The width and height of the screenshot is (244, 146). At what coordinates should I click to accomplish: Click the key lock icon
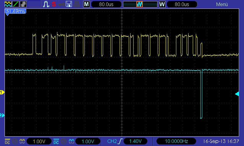pyautogui.click(x=62, y=4)
